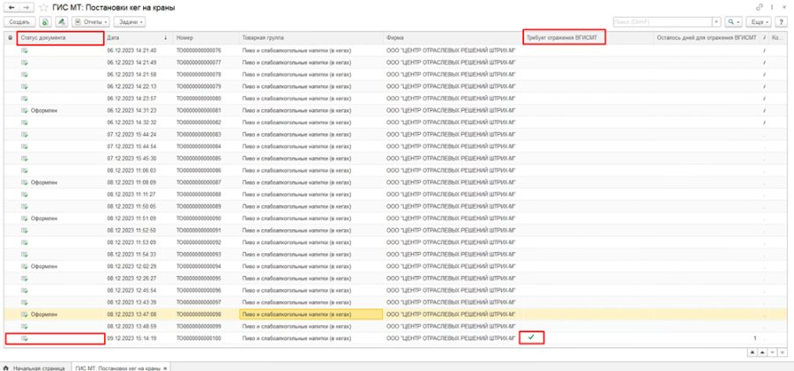Image resolution: width=794 pixels, height=371 pixels.
Task: Select the Оформлен row dated 08.12.2023 13:47:08
Action: point(395,315)
